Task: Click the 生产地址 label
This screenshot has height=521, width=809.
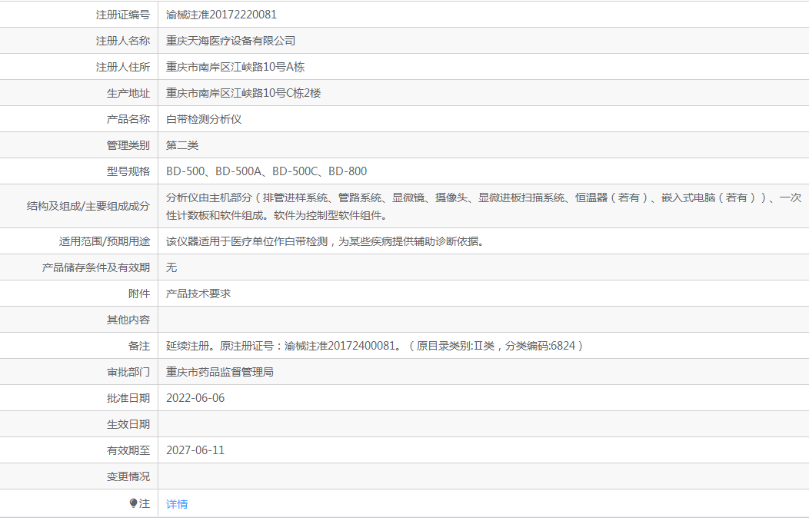Action: [x=128, y=93]
